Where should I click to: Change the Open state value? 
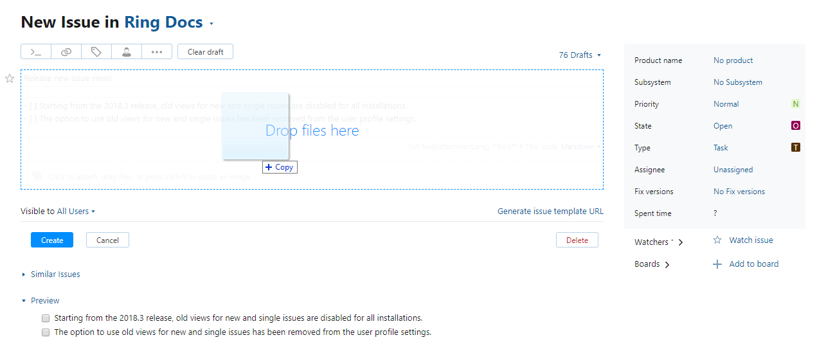[723, 126]
